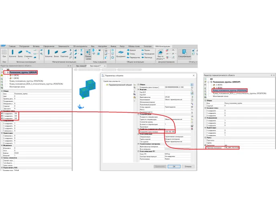The width and height of the screenshot is (276, 216).
Task: Select the Помещение tool
Action: click(x=148, y=53)
